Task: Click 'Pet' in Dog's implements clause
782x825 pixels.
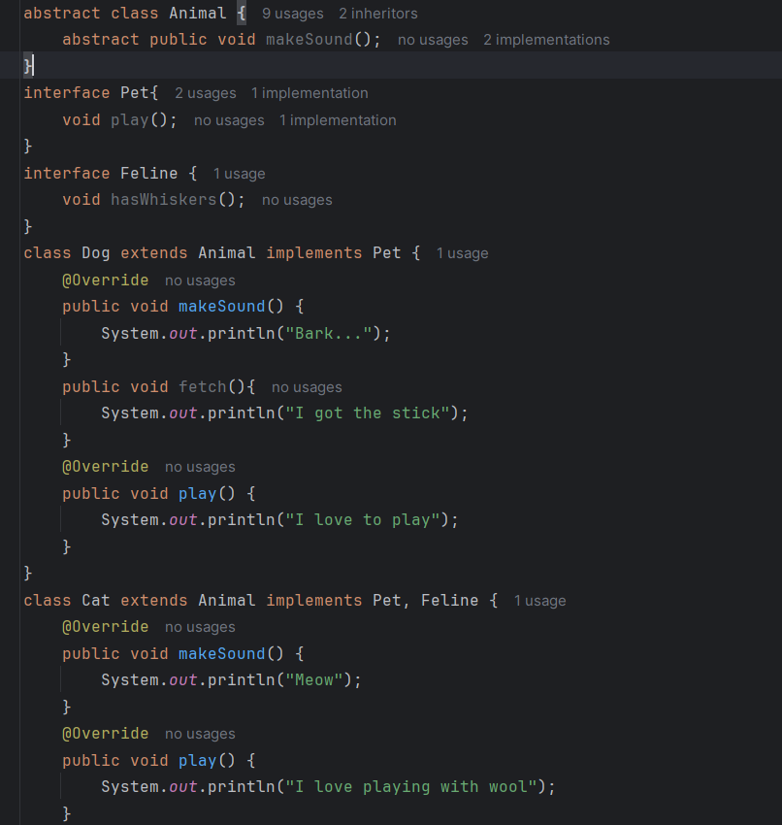Action: [x=387, y=253]
